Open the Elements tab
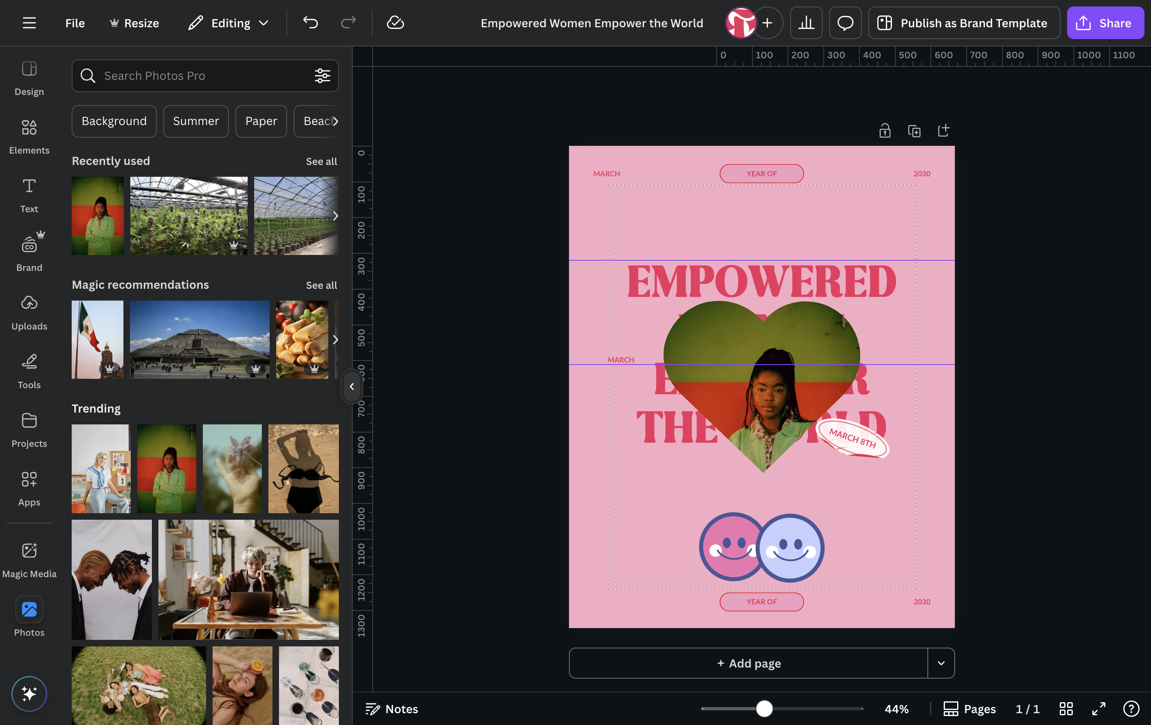Viewport: 1151px width, 725px height. click(x=29, y=137)
